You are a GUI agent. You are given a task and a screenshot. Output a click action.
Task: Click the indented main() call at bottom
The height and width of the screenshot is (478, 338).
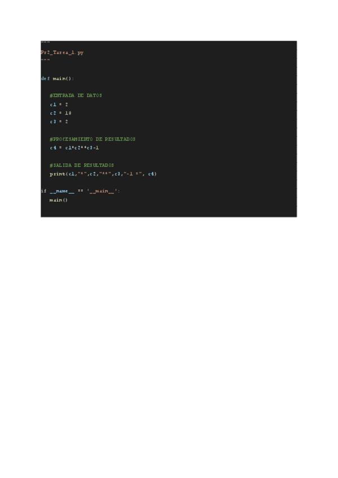coord(58,200)
